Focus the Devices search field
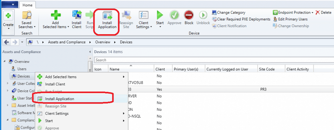This screenshot has width=334, height=130. [x=214, y=60]
